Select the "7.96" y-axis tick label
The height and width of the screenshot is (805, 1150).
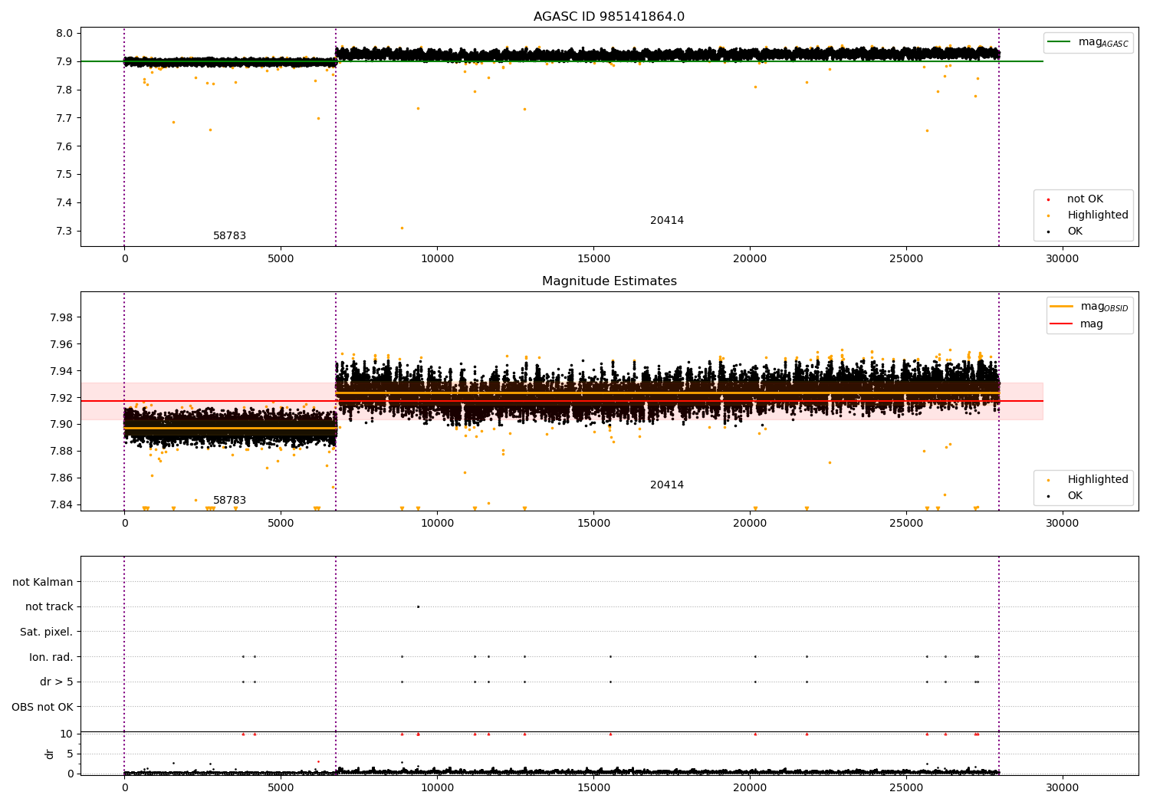pyautogui.click(x=62, y=345)
